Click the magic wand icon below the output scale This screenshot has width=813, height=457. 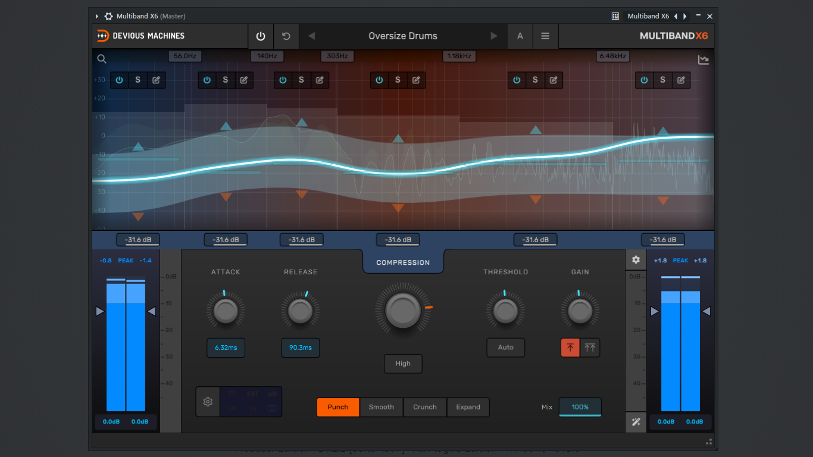point(636,422)
